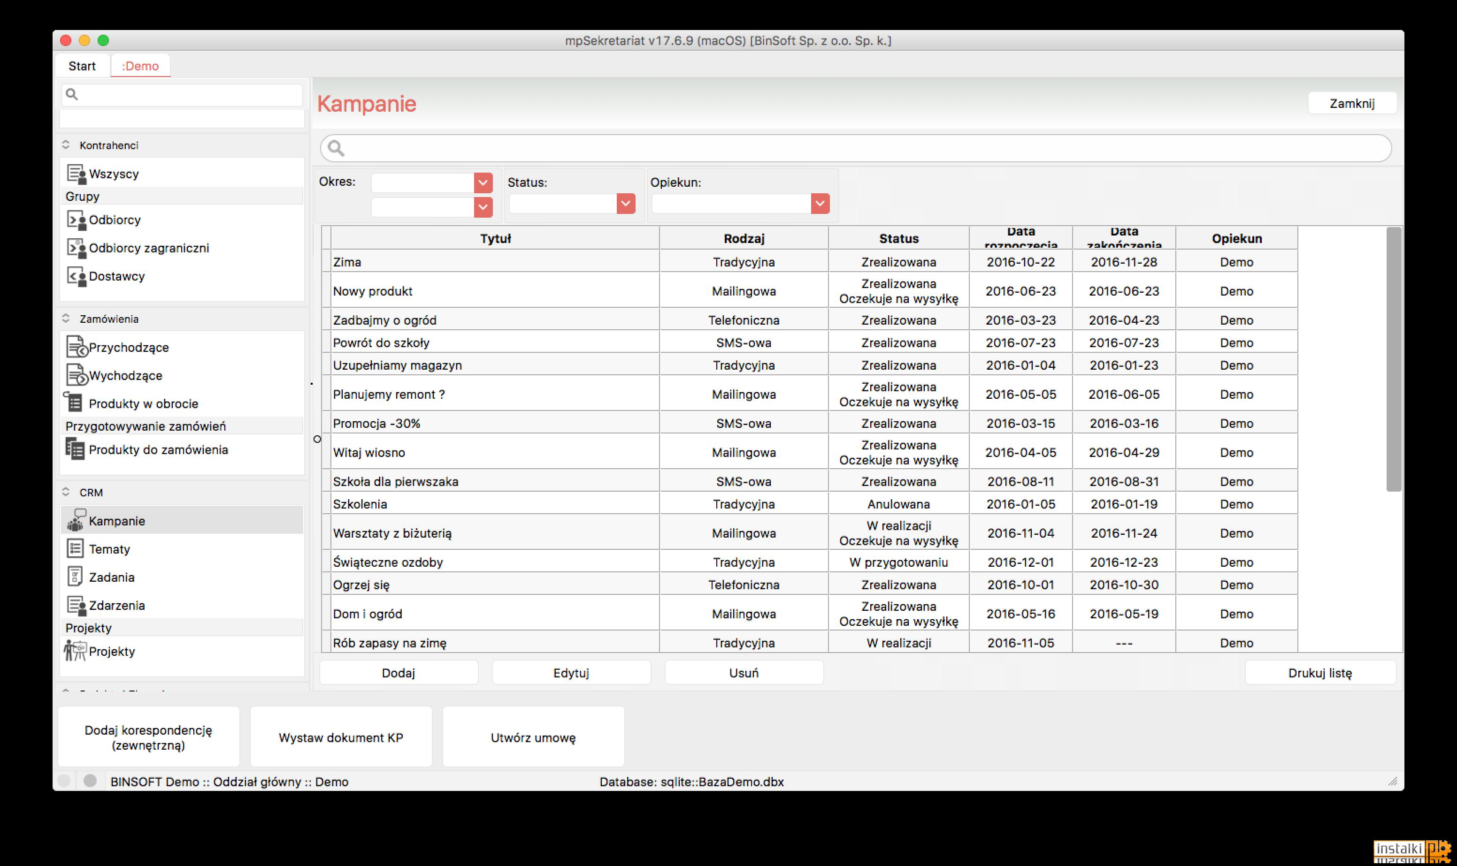This screenshot has height=866, width=1457.
Task: Click the campaigns table vertical scrollbar
Action: tap(1393, 359)
